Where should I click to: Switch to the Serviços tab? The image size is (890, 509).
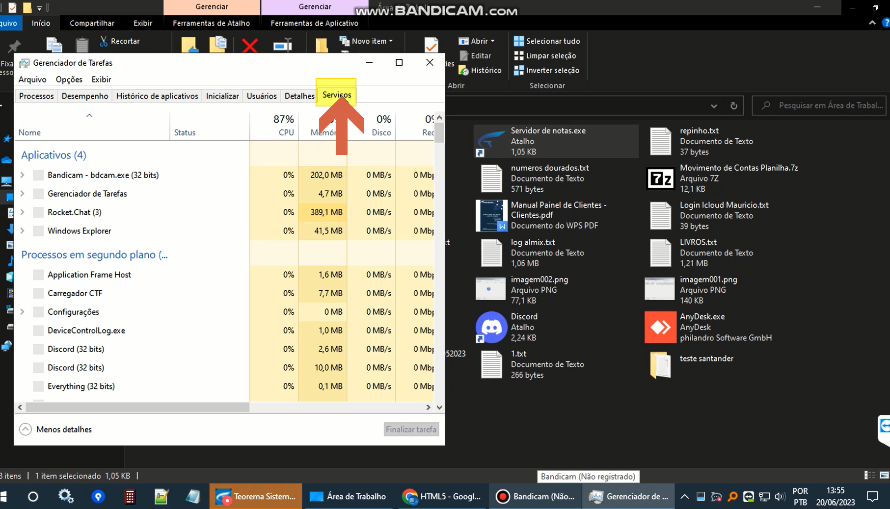[337, 95]
